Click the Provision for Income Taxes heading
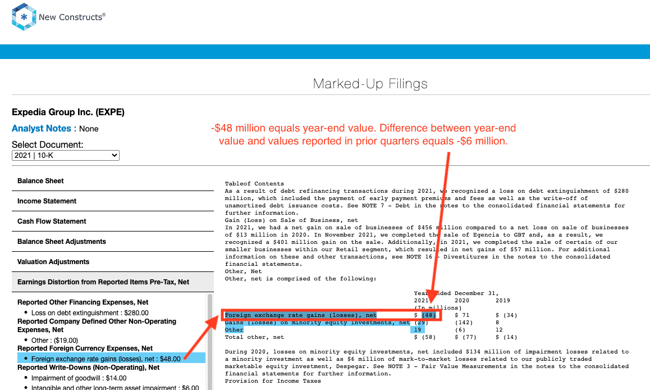The height and width of the screenshot is (390, 650). point(273,381)
